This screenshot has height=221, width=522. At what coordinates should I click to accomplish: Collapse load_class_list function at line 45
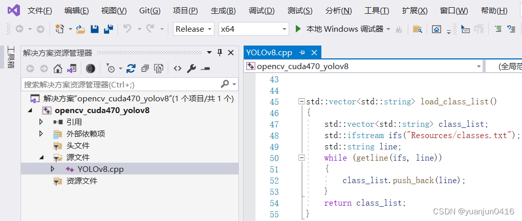point(302,101)
